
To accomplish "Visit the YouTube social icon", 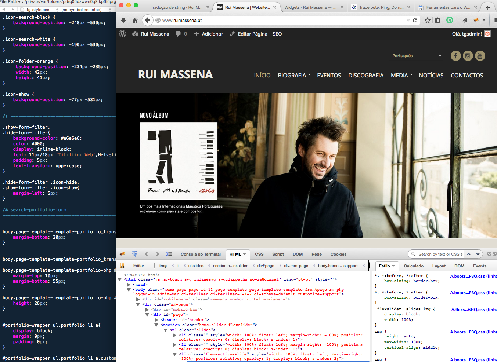I will click(480, 56).
